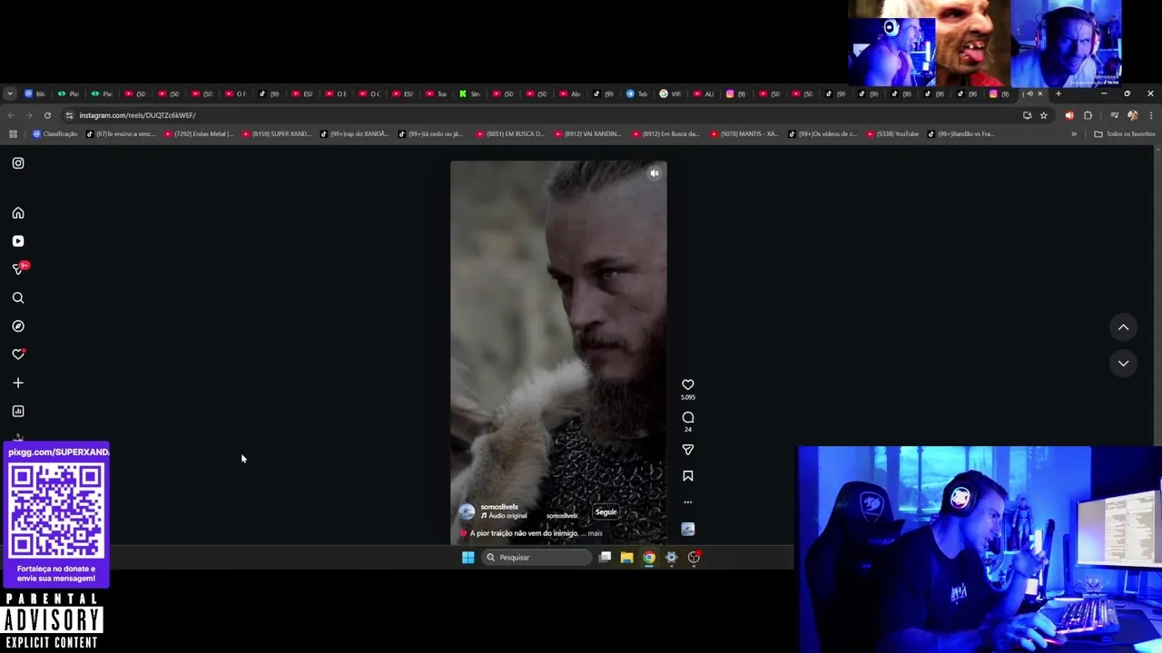Viewport: 1162px width, 653px height.
Task: Expand the caption with 'mais'
Action: tap(596, 533)
